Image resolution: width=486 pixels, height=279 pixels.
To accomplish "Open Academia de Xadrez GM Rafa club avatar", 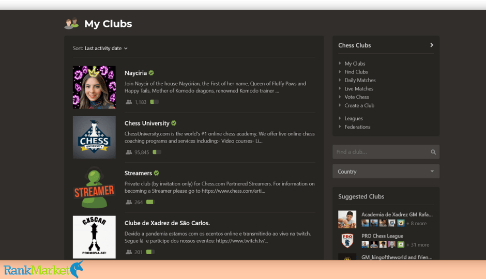I will tap(347, 219).
